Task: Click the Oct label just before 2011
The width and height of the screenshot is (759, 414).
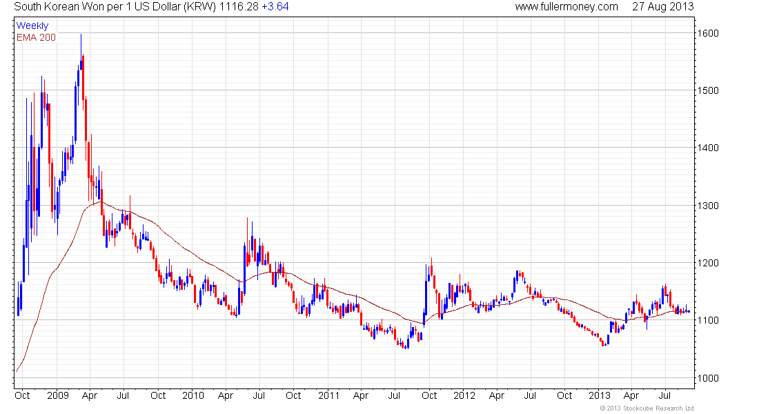Action: [x=293, y=395]
